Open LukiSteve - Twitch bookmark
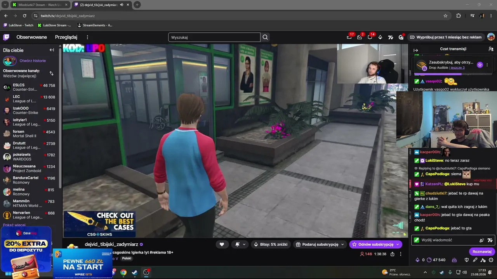This screenshot has height=279, width=497. tap(18, 25)
